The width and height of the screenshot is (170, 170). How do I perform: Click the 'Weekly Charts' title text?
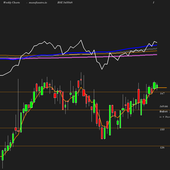click(x=12, y=2)
